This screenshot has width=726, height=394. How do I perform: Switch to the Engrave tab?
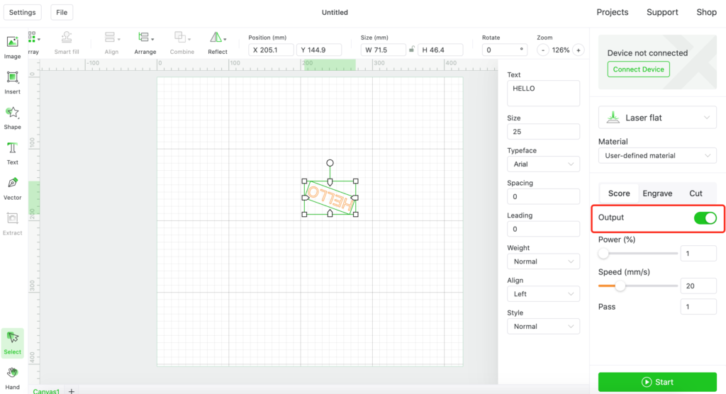(x=657, y=193)
